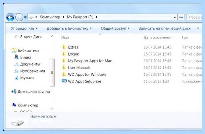
Task: Select the Locale folder icon
Action: click(x=64, y=54)
